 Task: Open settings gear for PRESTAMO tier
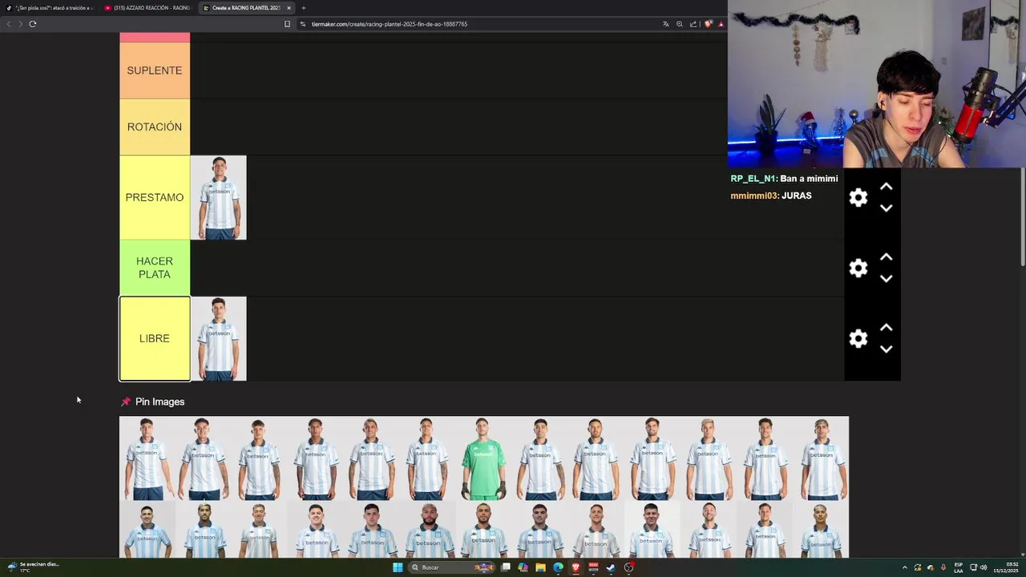pos(858,197)
